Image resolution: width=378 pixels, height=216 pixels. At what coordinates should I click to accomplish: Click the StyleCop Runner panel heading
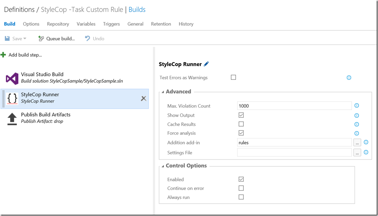tap(180, 64)
